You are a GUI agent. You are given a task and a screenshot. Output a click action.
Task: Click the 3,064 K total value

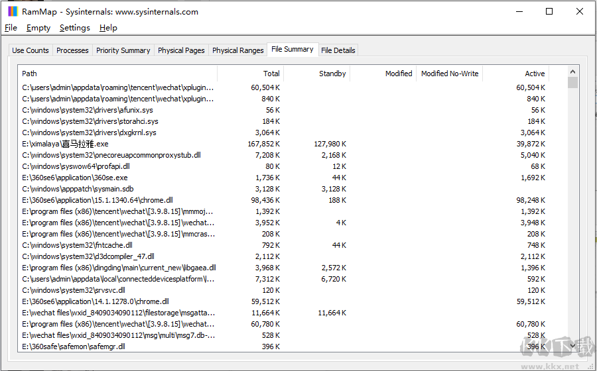(x=267, y=132)
